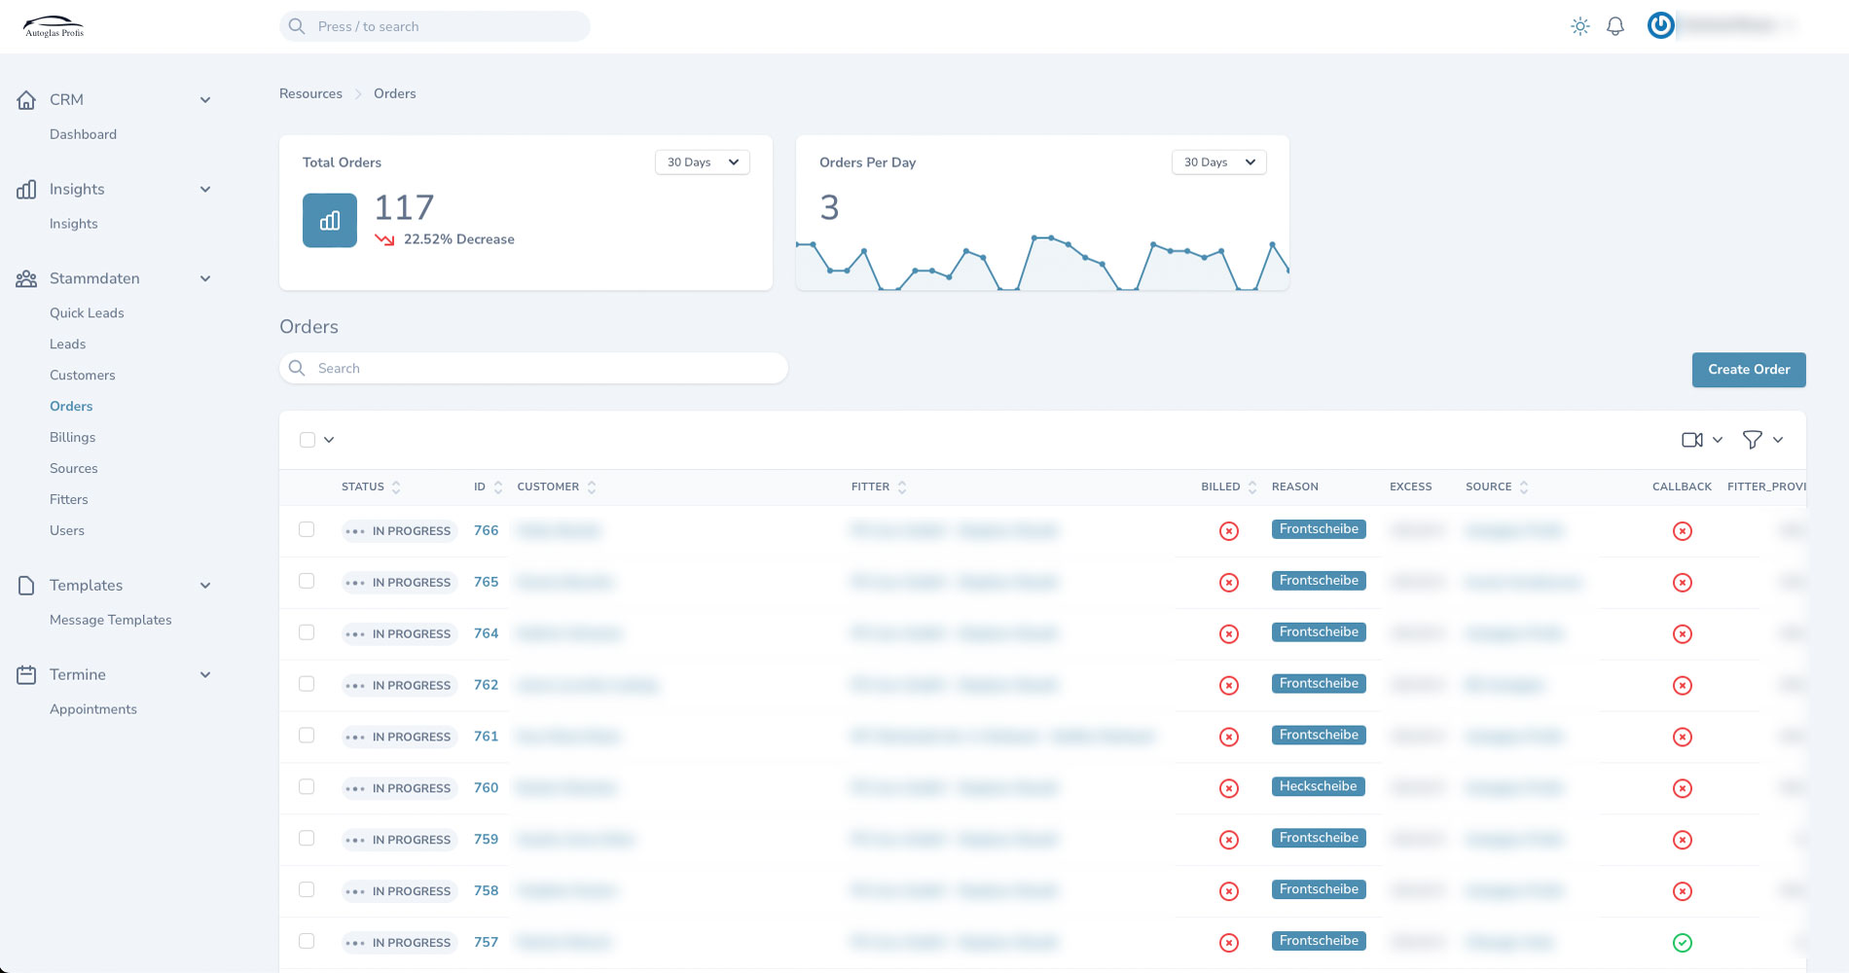The image size is (1849, 973).
Task: Click the CRM home icon
Action: tap(27, 100)
